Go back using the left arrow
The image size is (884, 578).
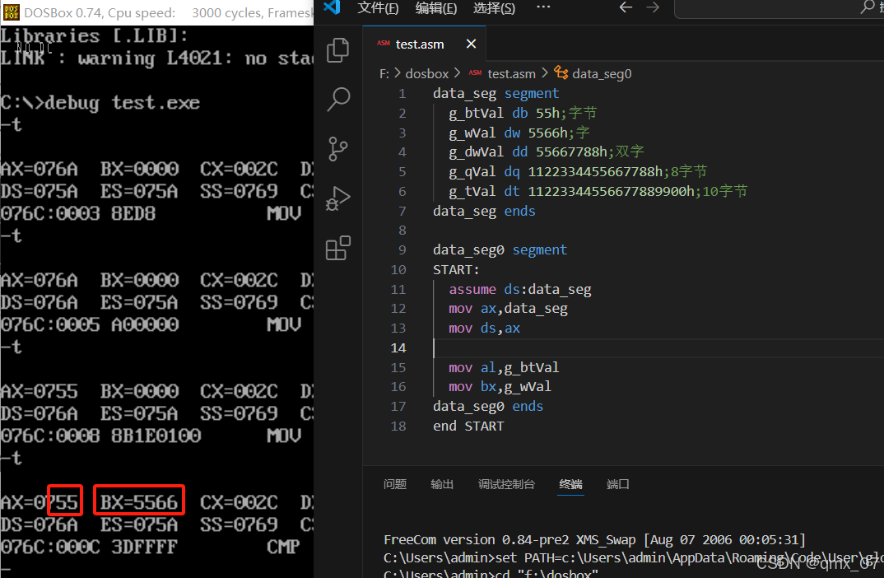click(x=626, y=7)
